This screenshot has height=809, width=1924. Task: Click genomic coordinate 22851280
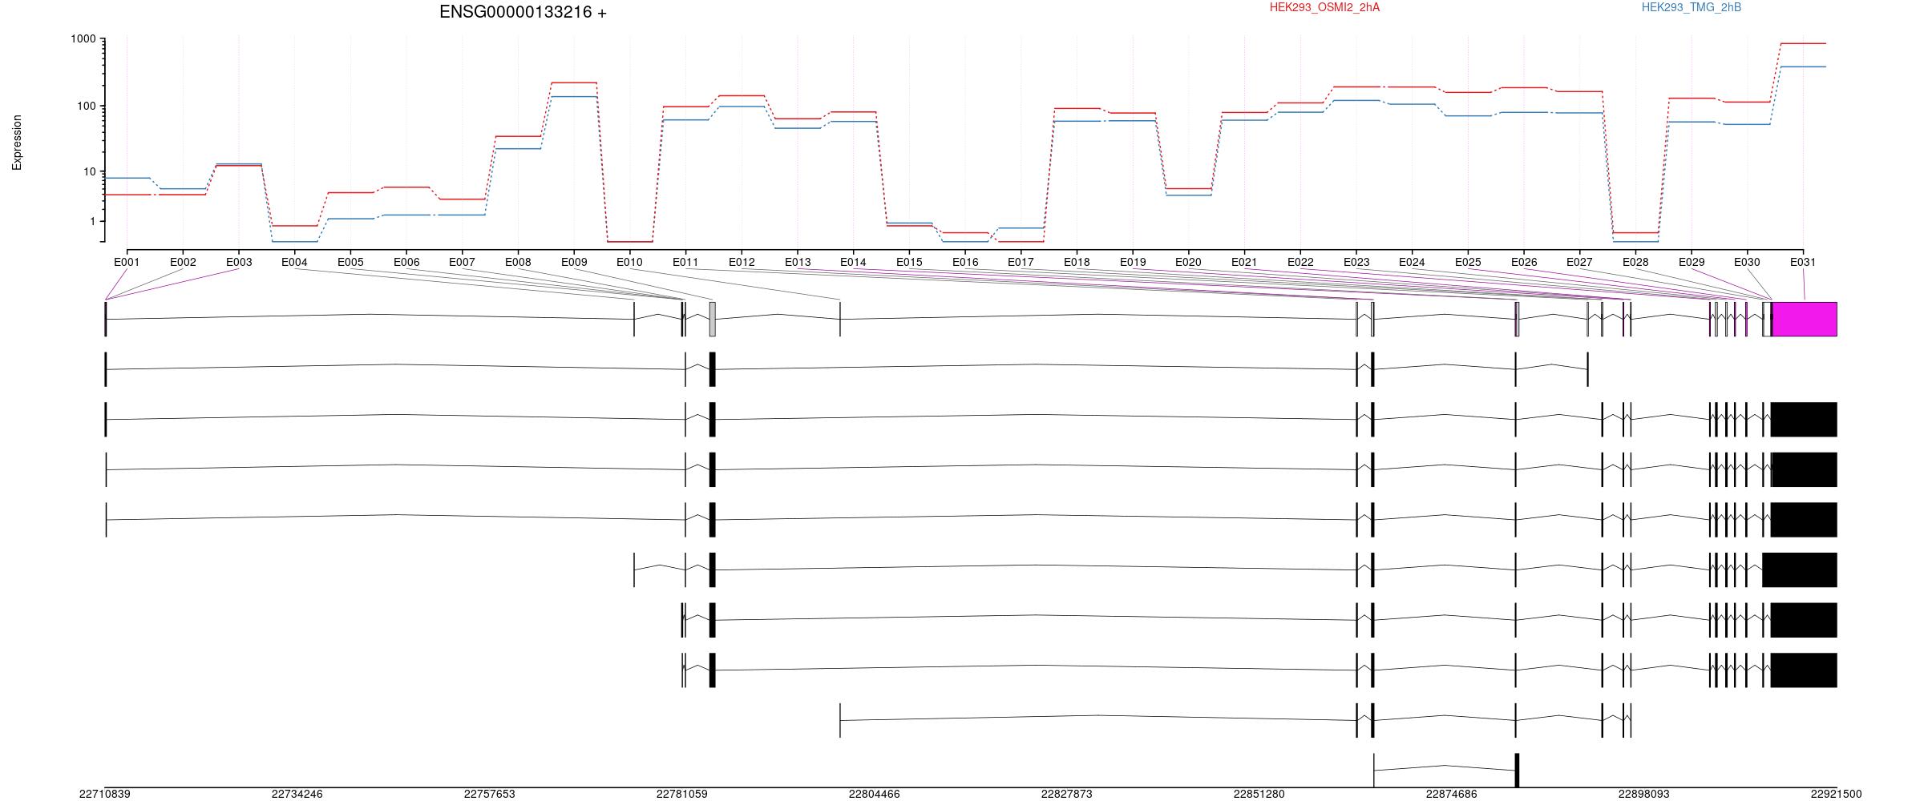(1259, 794)
